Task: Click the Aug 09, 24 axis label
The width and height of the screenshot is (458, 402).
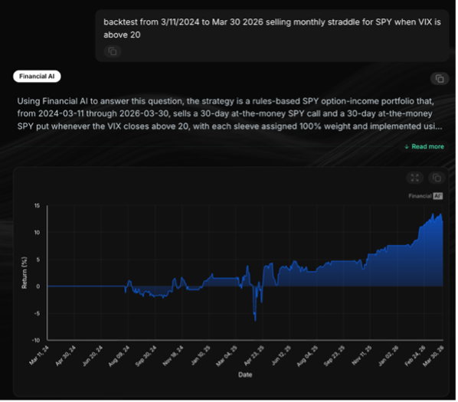Action: (x=119, y=355)
